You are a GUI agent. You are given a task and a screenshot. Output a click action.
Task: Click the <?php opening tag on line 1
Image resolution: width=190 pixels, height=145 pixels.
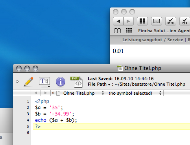(42, 101)
